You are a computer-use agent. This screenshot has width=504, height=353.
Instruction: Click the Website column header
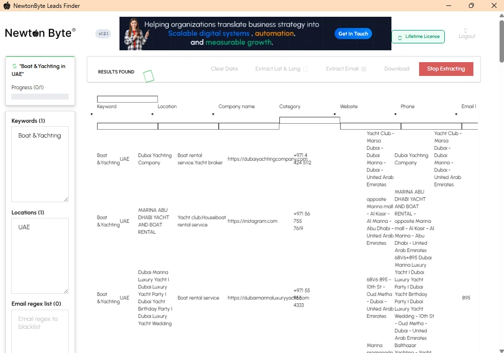pos(349,106)
